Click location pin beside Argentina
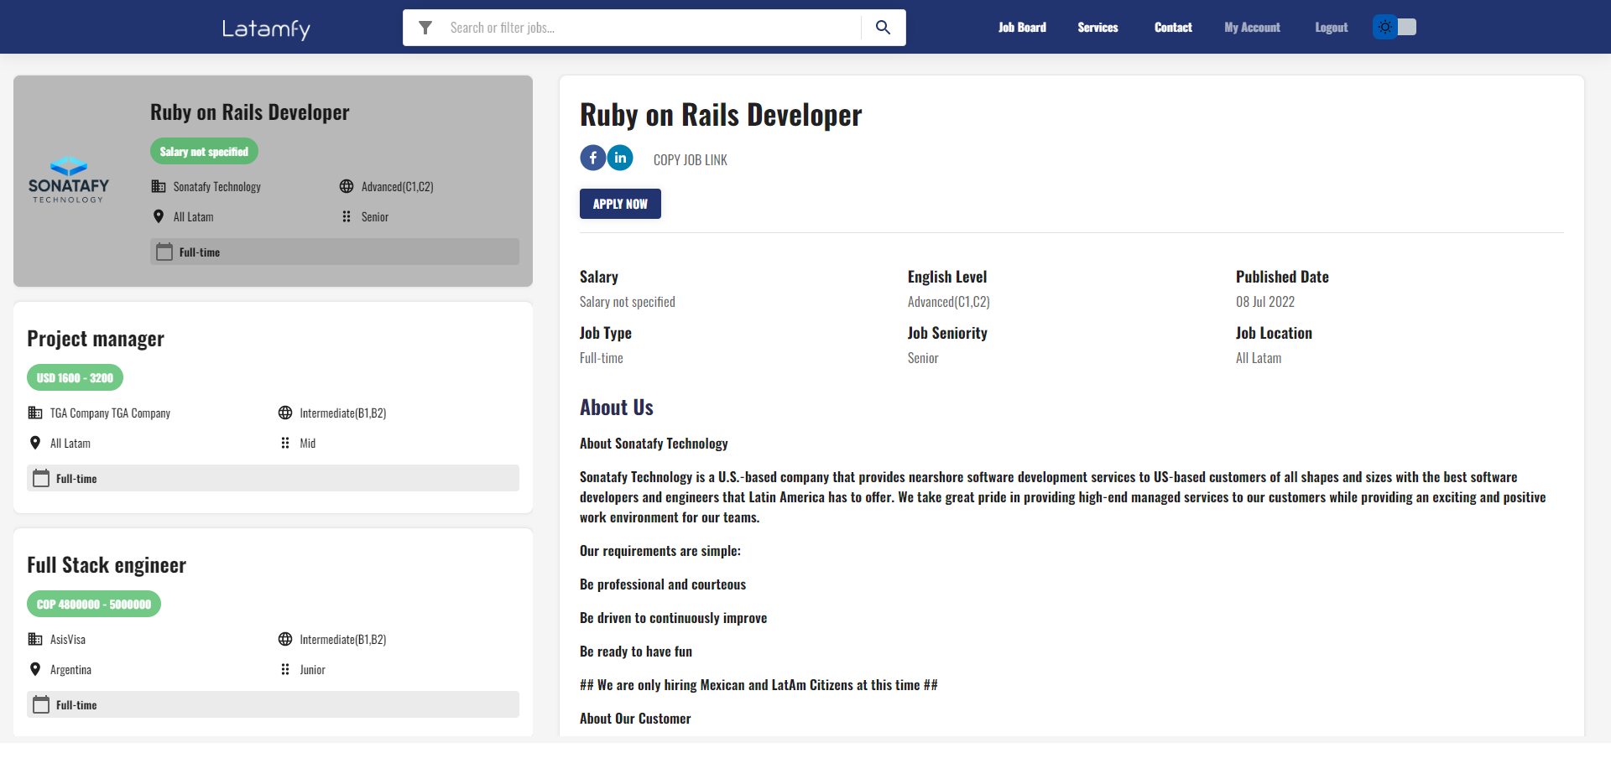 [x=35, y=669]
